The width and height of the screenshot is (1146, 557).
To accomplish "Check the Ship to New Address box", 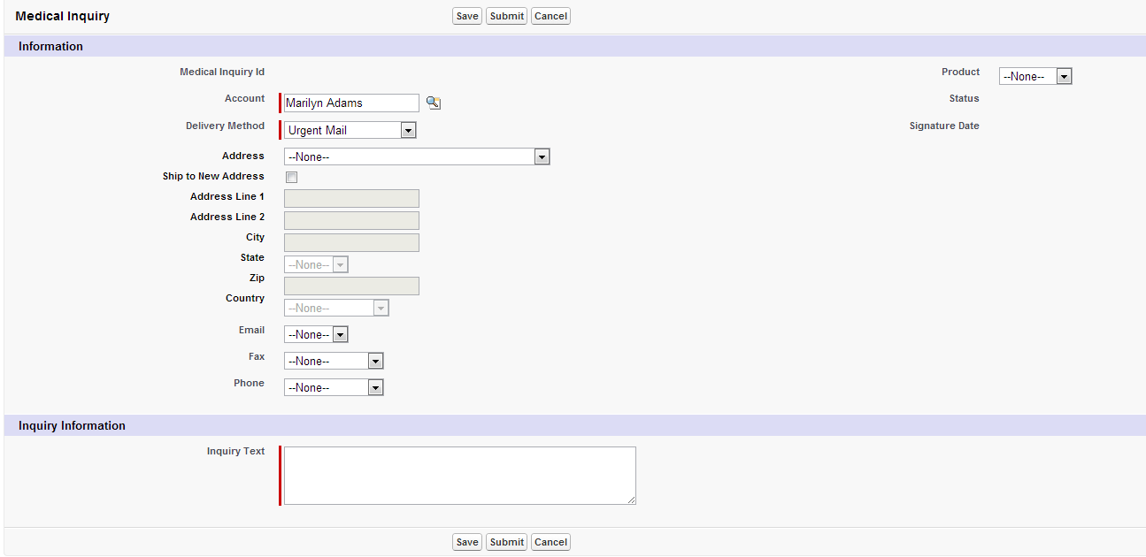I will [292, 178].
